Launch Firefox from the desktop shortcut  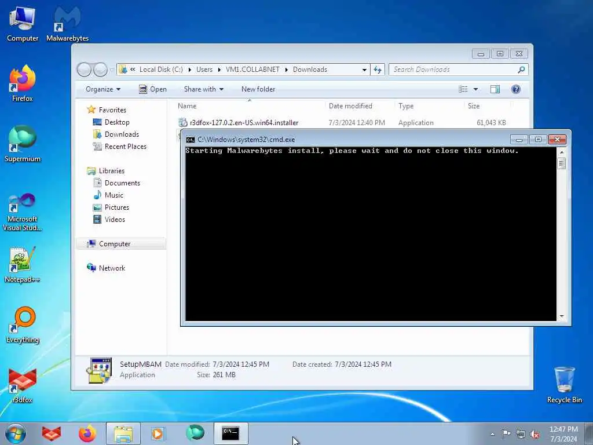coord(23,83)
